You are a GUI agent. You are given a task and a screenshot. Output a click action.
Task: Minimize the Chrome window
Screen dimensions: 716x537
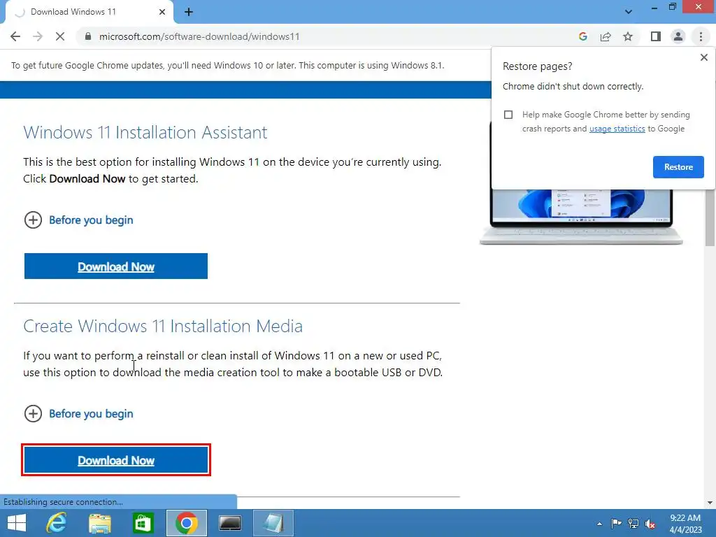(654, 8)
